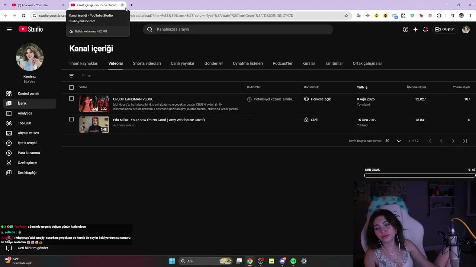This screenshot has height=267, width=476.
Task: Open Chrome media controls icon
Action: click(452, 16)
